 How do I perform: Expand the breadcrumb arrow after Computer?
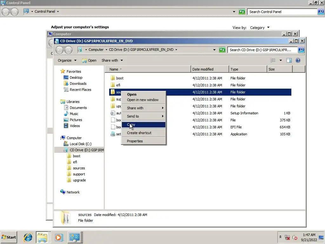pos(106,50)
